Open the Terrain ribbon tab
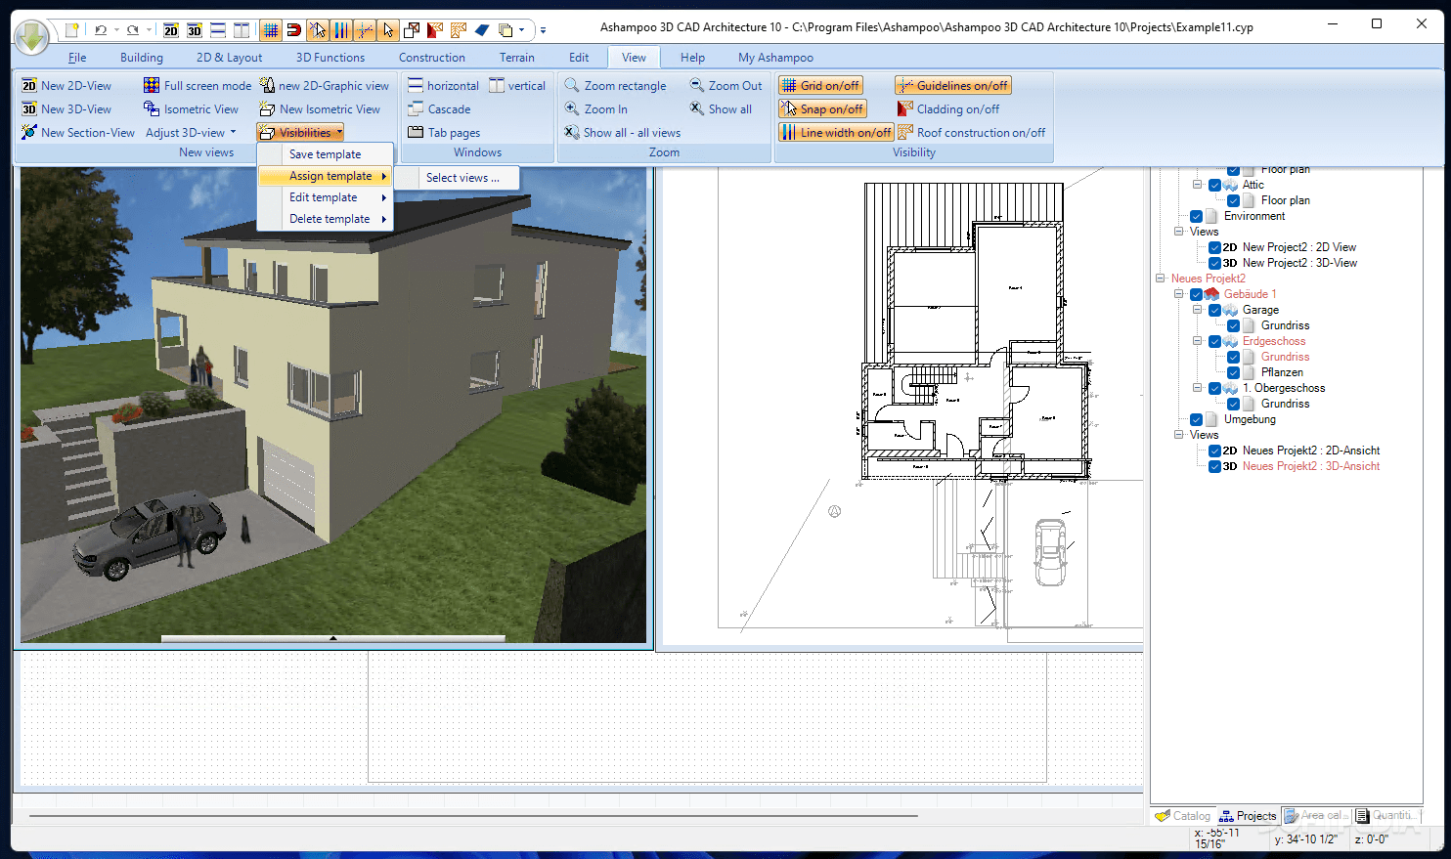The width and height of the screenshot is (1451, 859). point(517,58)
